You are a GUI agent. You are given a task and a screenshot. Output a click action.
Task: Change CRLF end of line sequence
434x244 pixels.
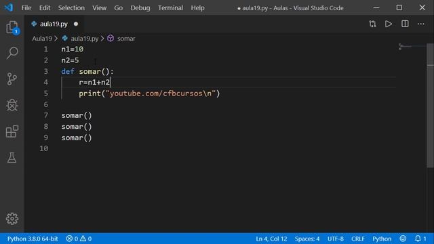(x=358, y=239)
